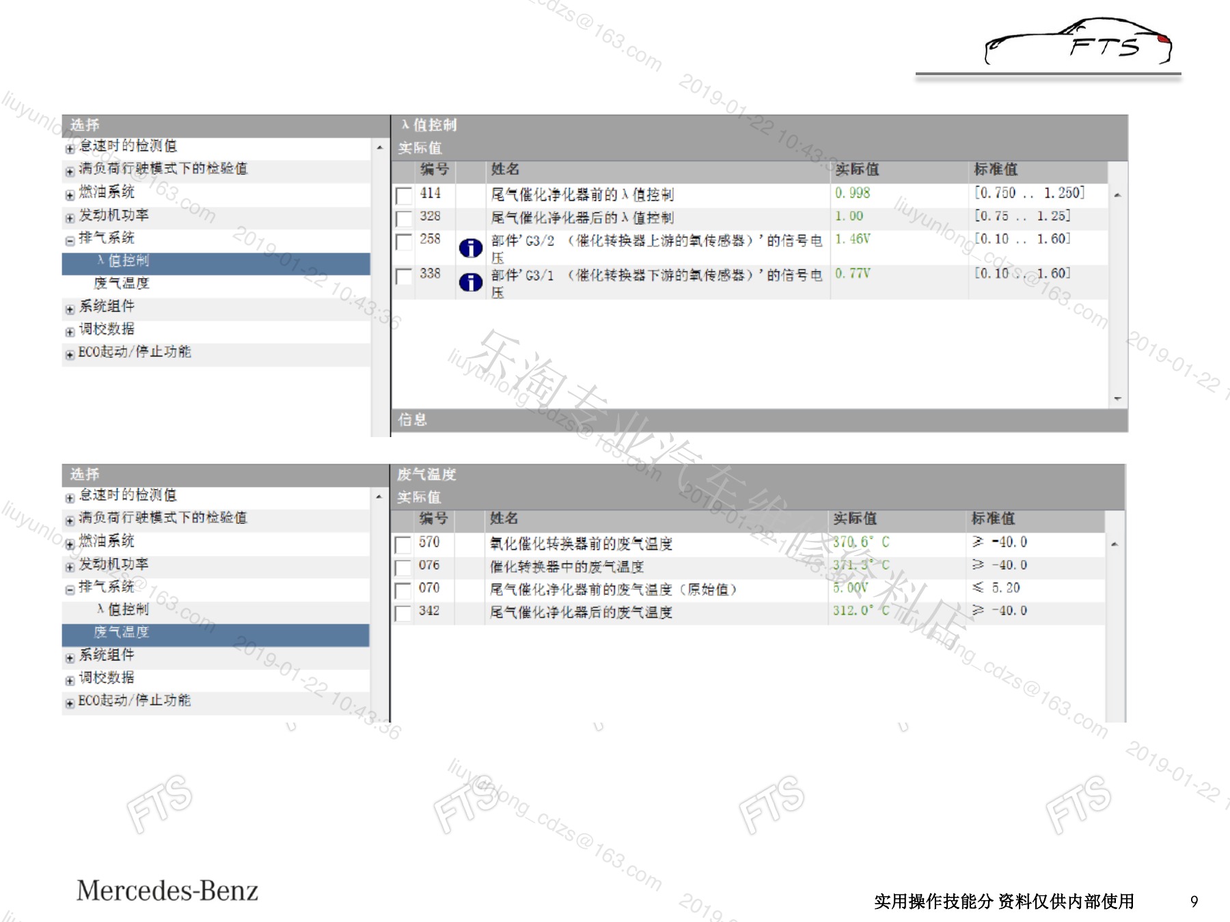
Task: Select λ值控制 tree item in the 废气温度 window
Action: click(123, 609)
